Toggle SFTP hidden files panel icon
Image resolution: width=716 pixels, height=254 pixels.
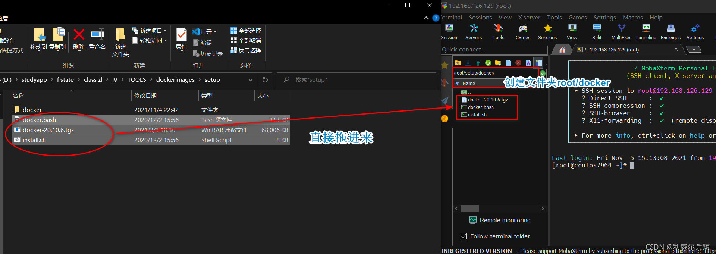pos(538,63)
